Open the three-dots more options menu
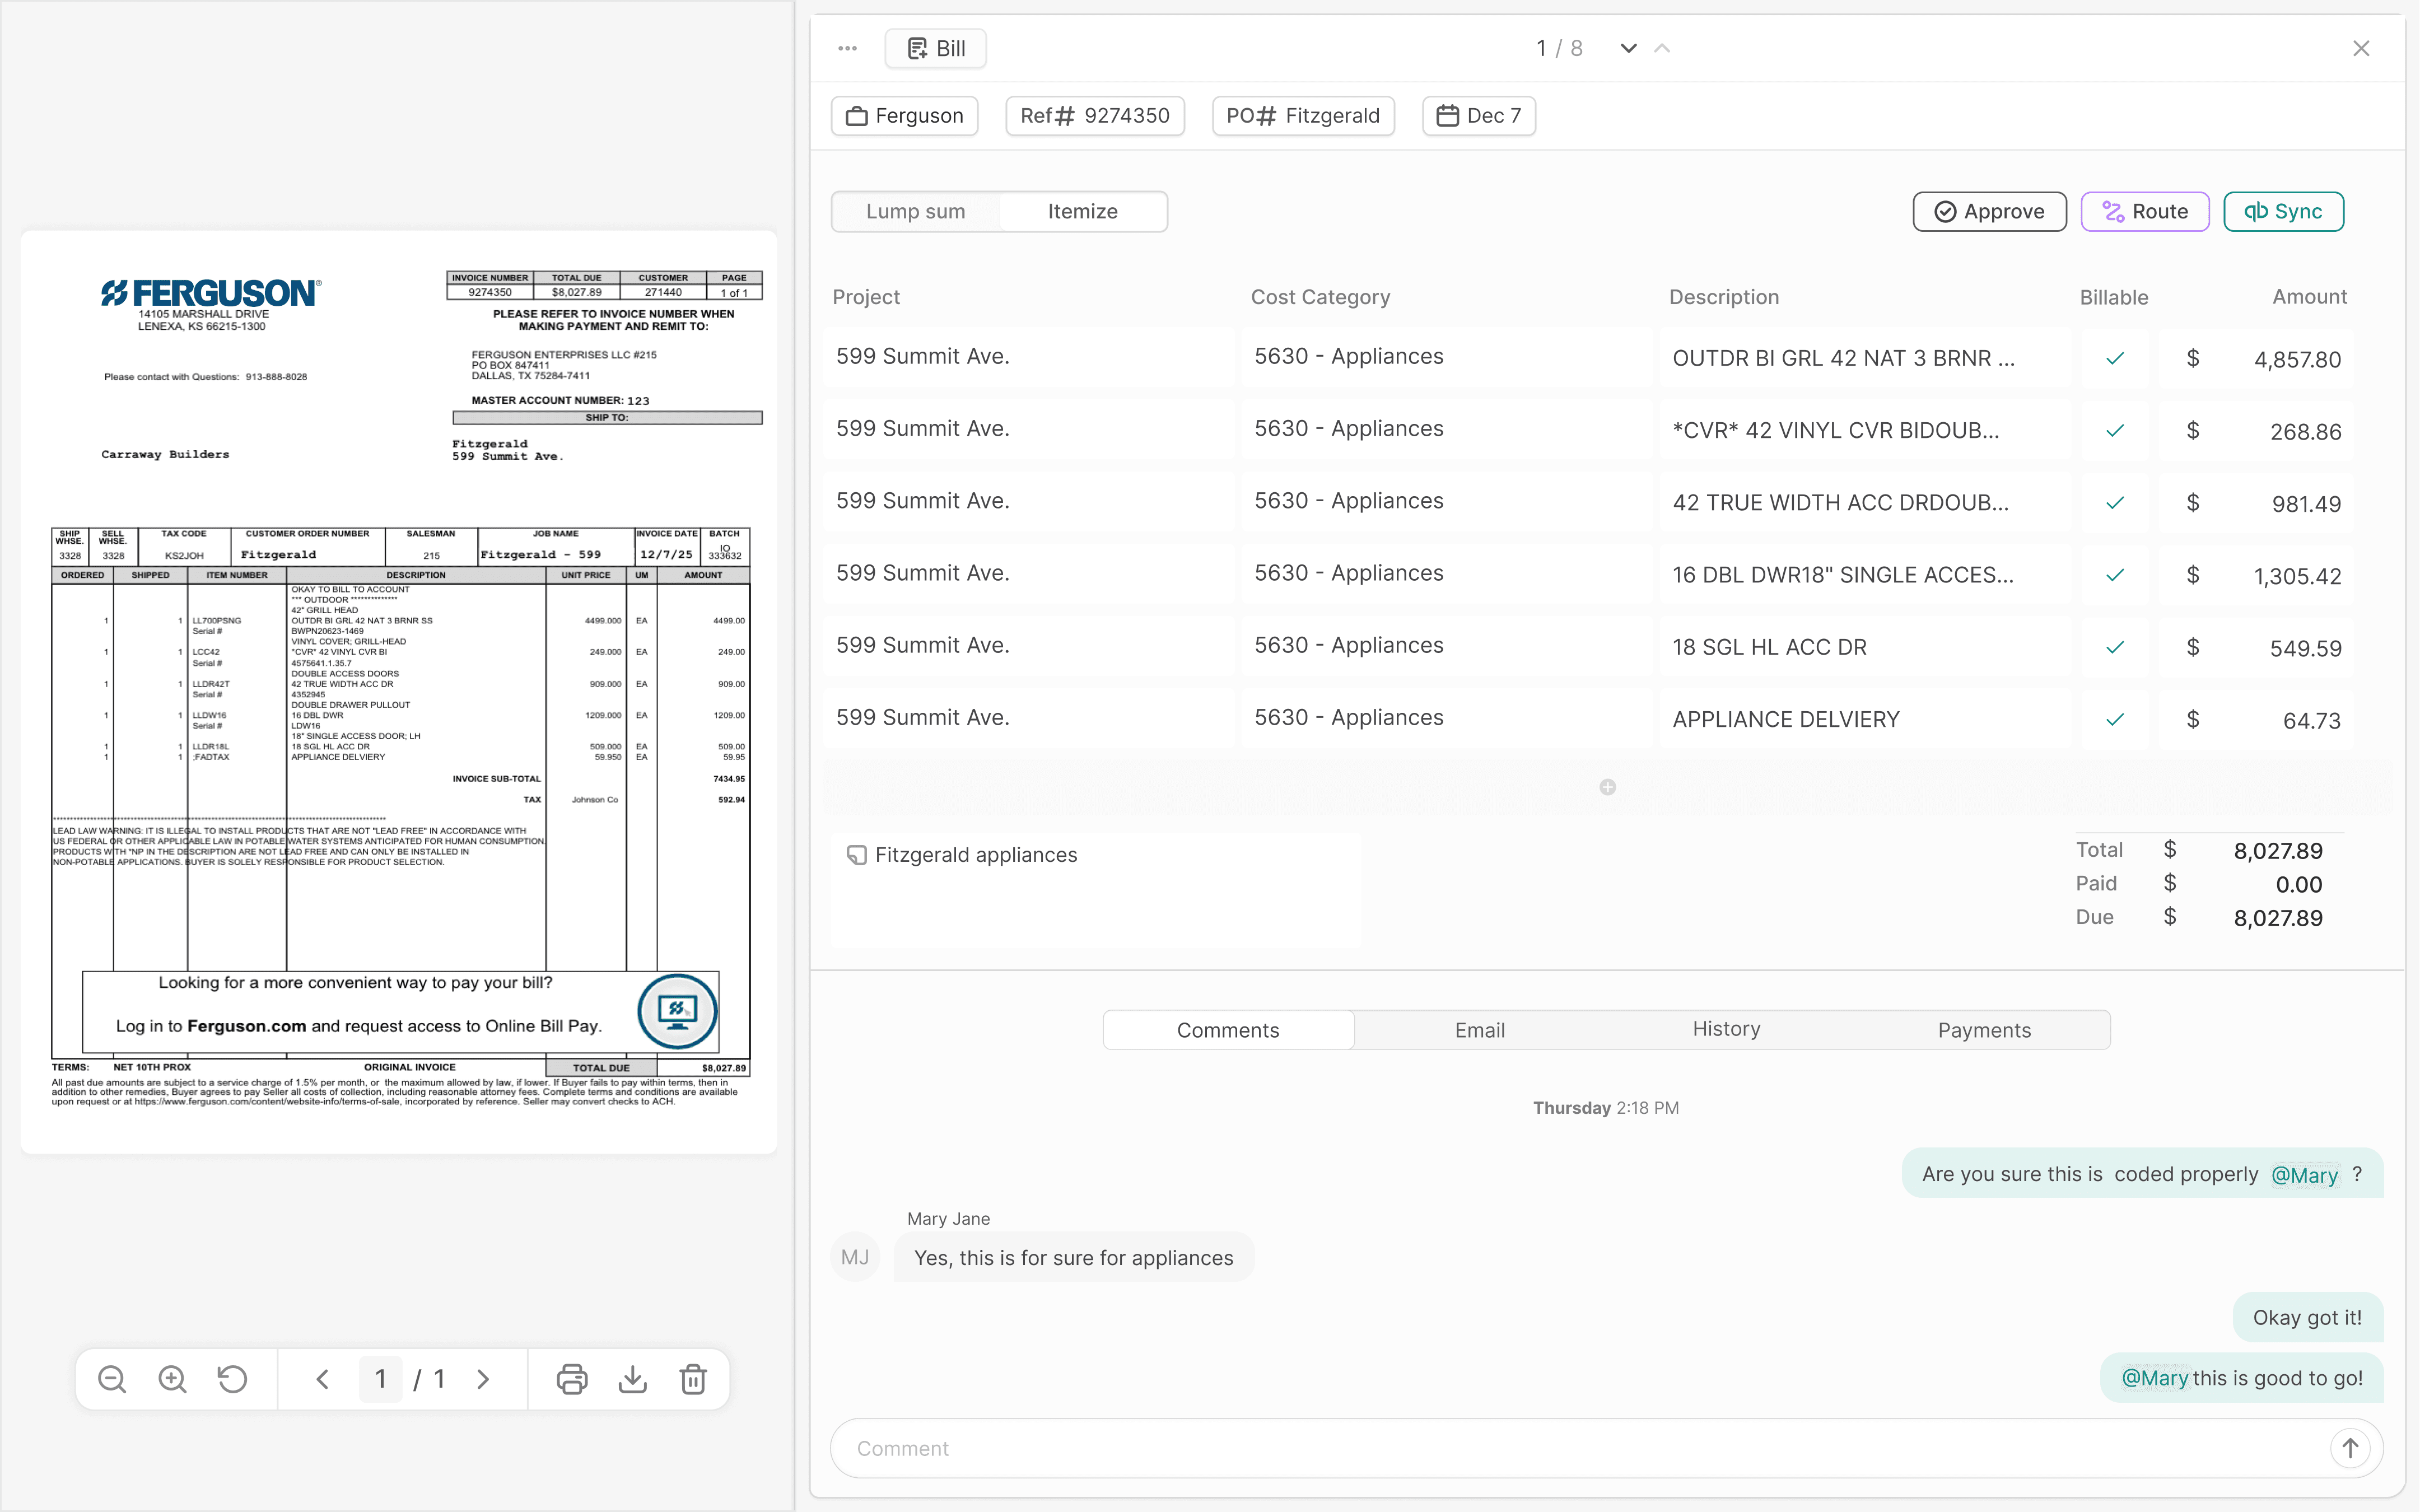The height and width of the screenshot is (1512, 2420). click(x=847, y=48)
